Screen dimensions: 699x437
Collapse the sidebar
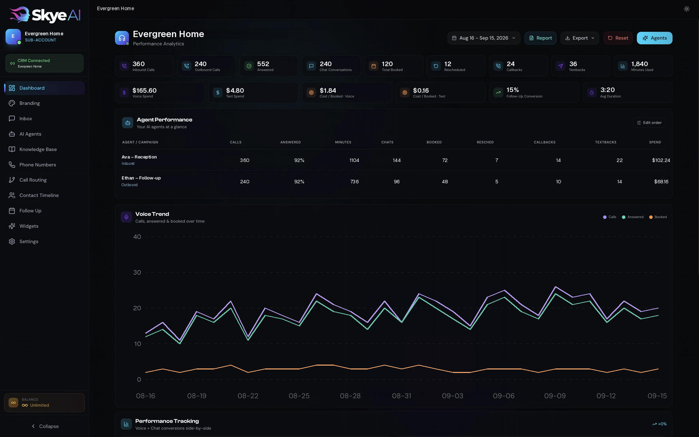tap(44, 426)
